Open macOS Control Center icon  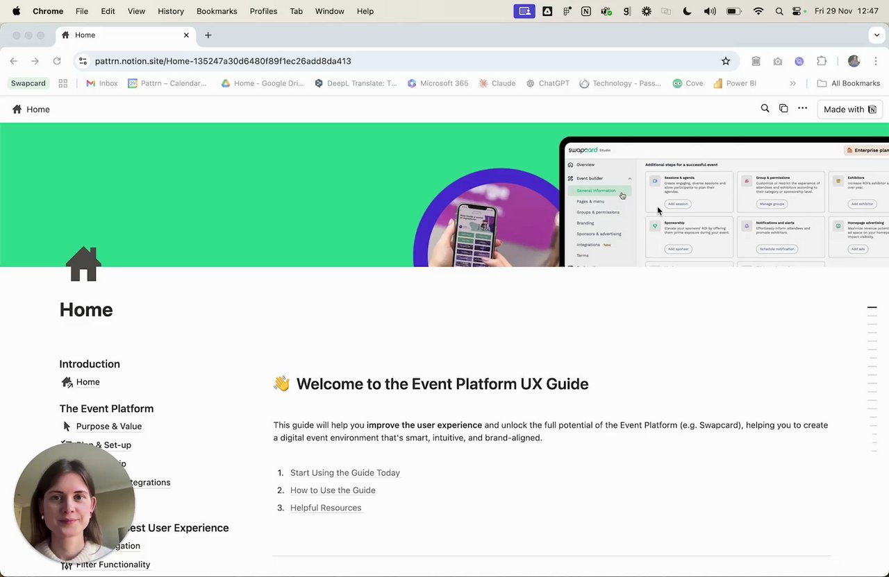tap(797, 11)
